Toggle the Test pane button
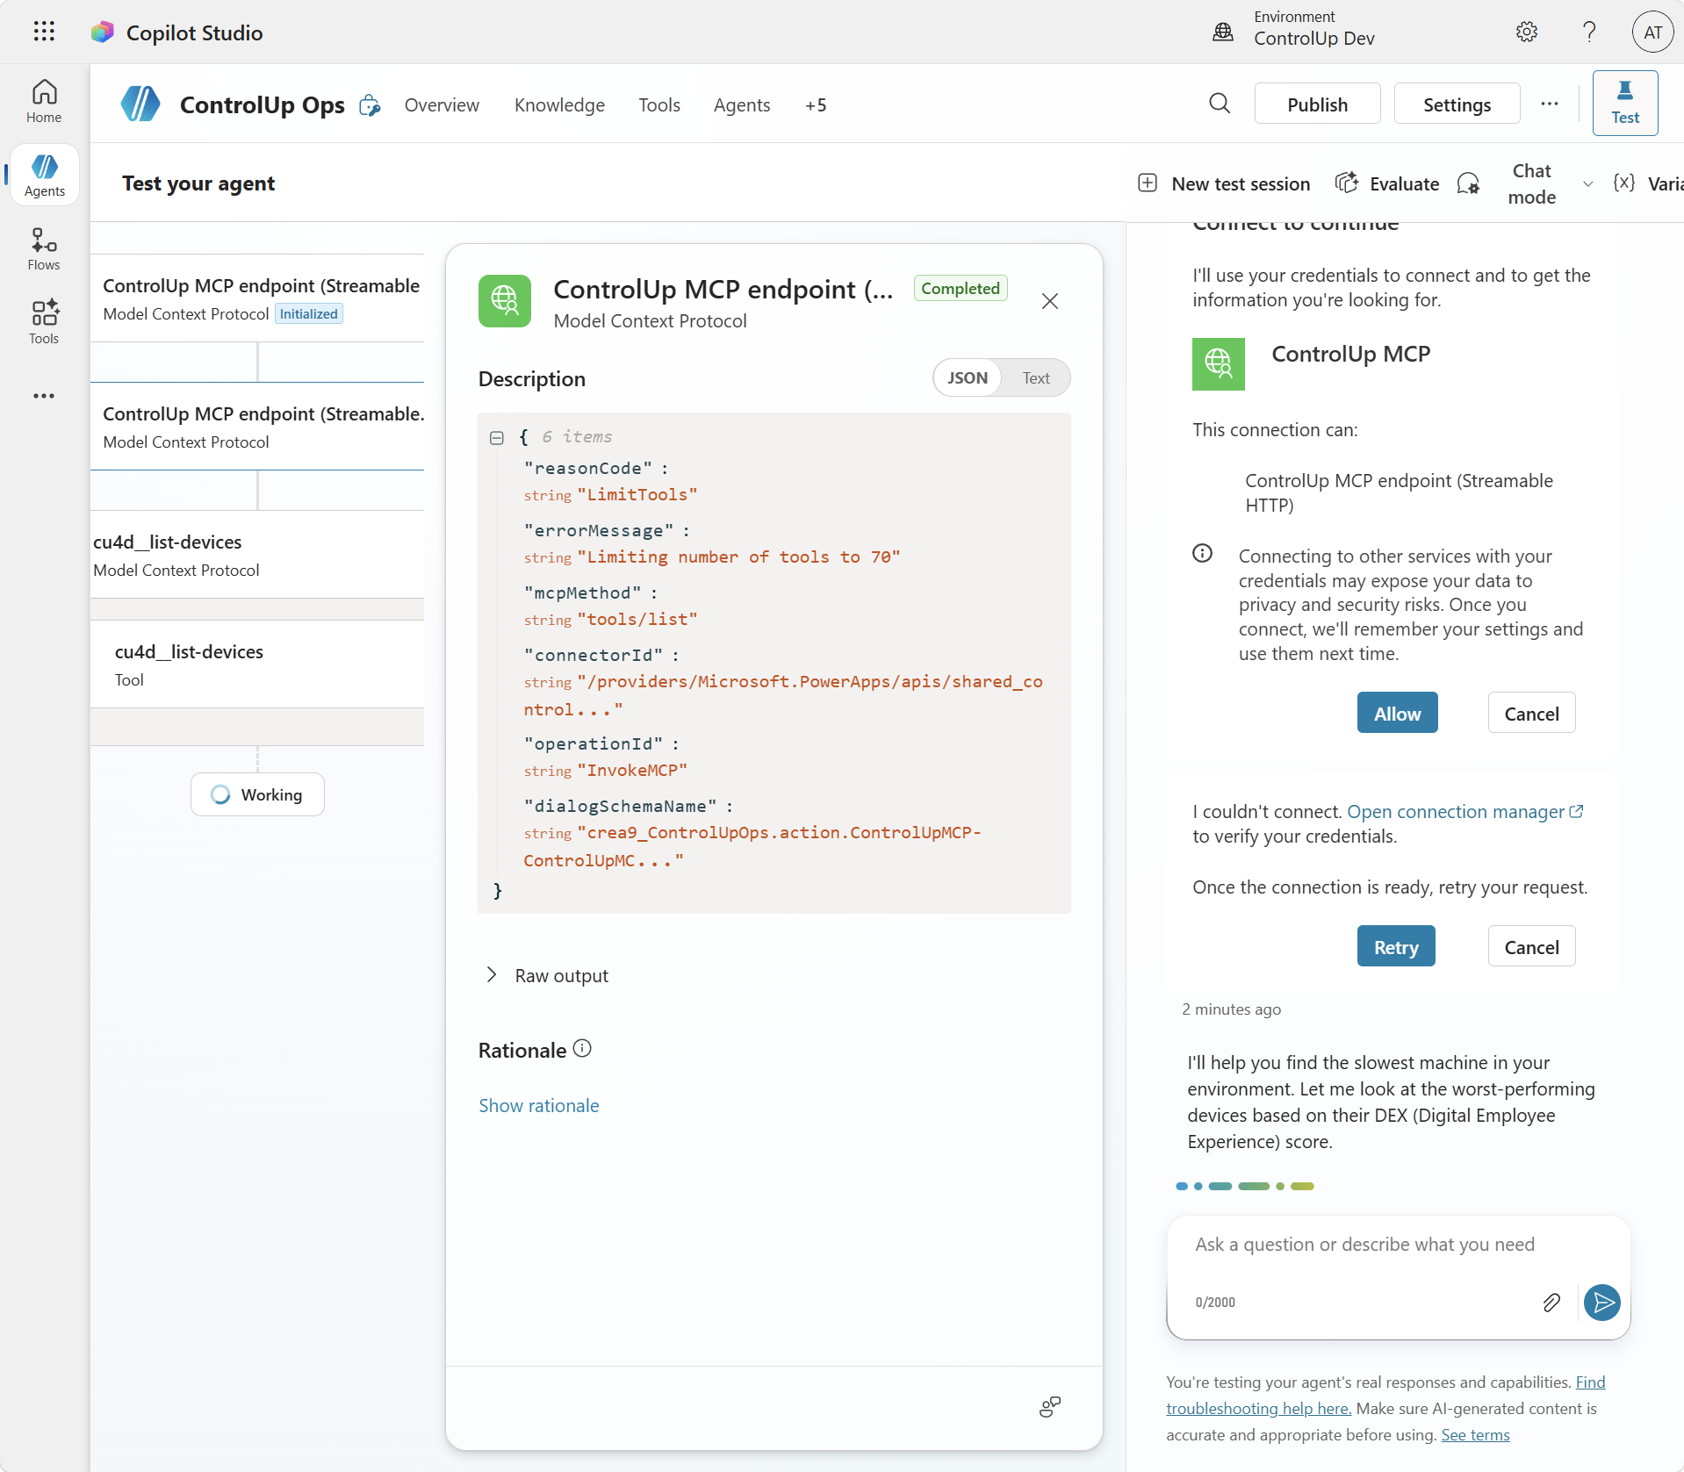This screenshot has height=1472, width=1684. click(x=1625, y=104)
